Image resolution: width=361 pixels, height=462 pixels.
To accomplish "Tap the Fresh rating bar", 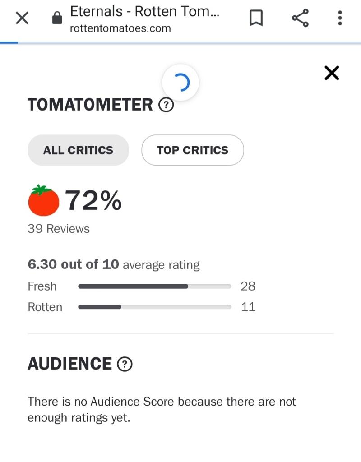I will (154, 286).
